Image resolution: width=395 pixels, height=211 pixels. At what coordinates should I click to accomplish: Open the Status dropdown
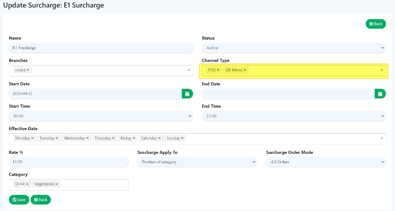(293, 48)
